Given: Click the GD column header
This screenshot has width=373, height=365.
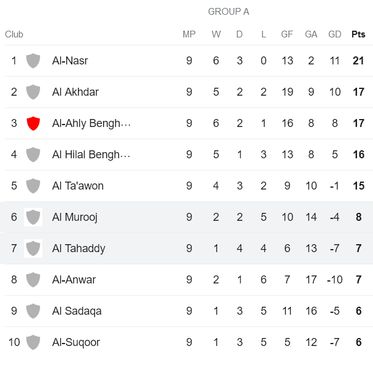Looking at the screenshot, I should point(335,34).
